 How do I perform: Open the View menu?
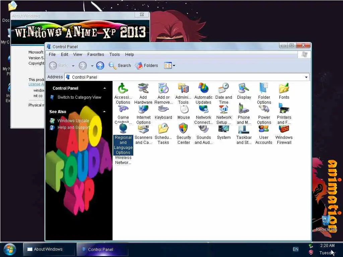[x=77, y=55]
